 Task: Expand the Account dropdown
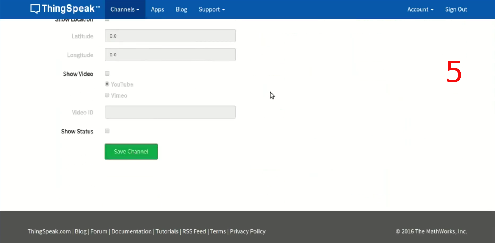click(x=420, y=9)
